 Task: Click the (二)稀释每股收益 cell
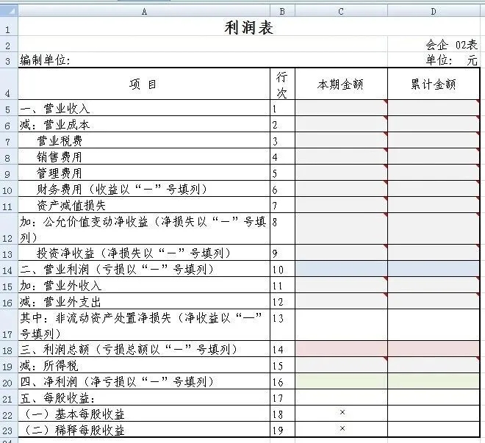[x=144, y=429]
